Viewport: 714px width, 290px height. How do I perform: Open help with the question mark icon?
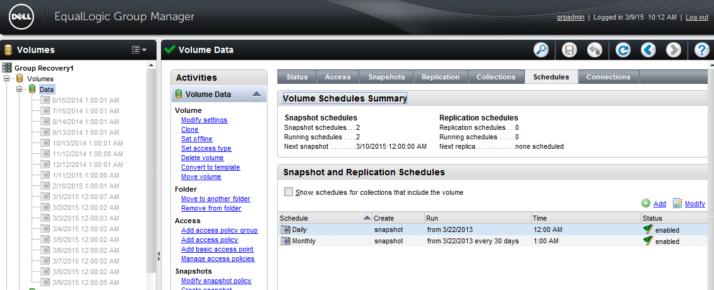pyautogui.click(x=702, y=50)
